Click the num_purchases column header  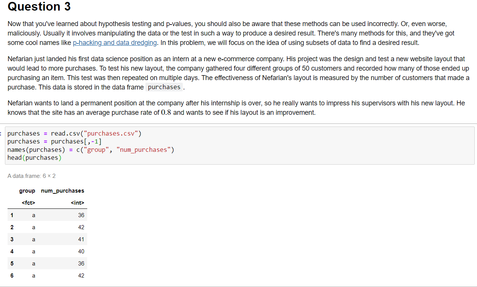coord(62,191)
